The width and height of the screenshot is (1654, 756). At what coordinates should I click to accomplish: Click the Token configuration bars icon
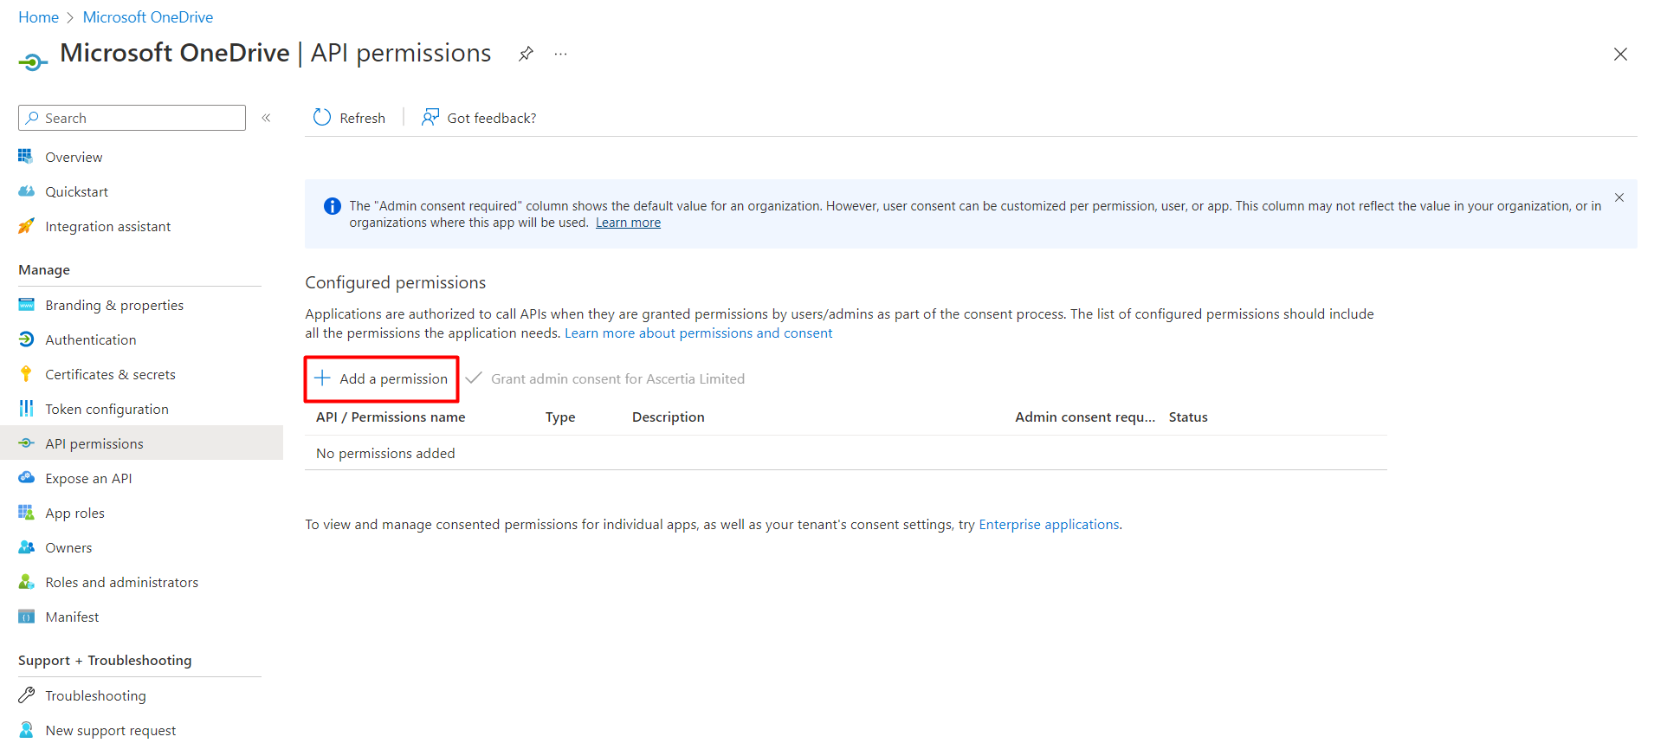coord(26,409)
